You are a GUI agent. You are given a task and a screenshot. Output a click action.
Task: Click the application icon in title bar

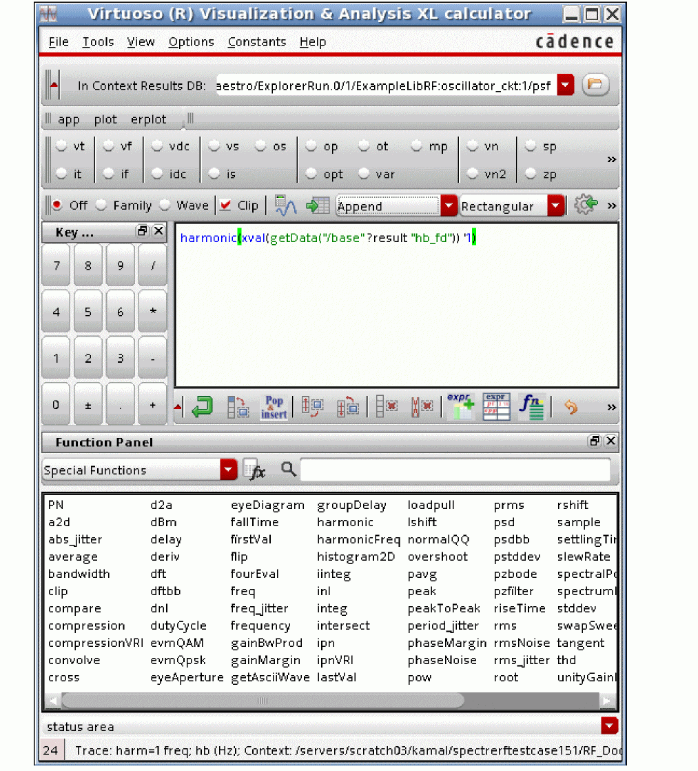click(49, 14)
